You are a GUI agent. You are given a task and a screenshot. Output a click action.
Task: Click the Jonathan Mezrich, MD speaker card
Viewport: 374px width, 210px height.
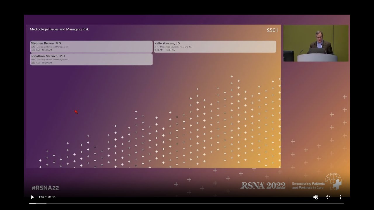pyautogui.click(x=91, y=59)
